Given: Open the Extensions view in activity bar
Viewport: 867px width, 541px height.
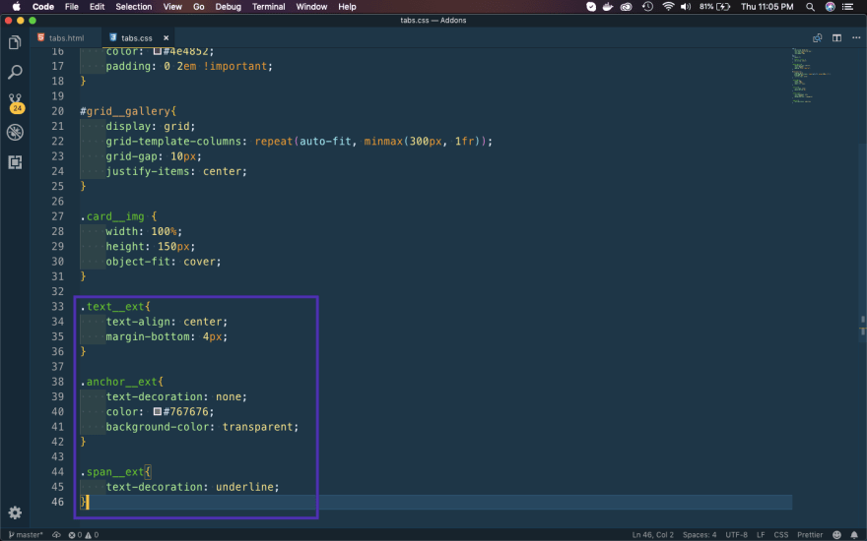Looking at the screenshot, I should pyautogui.click(x=15, y=162).
